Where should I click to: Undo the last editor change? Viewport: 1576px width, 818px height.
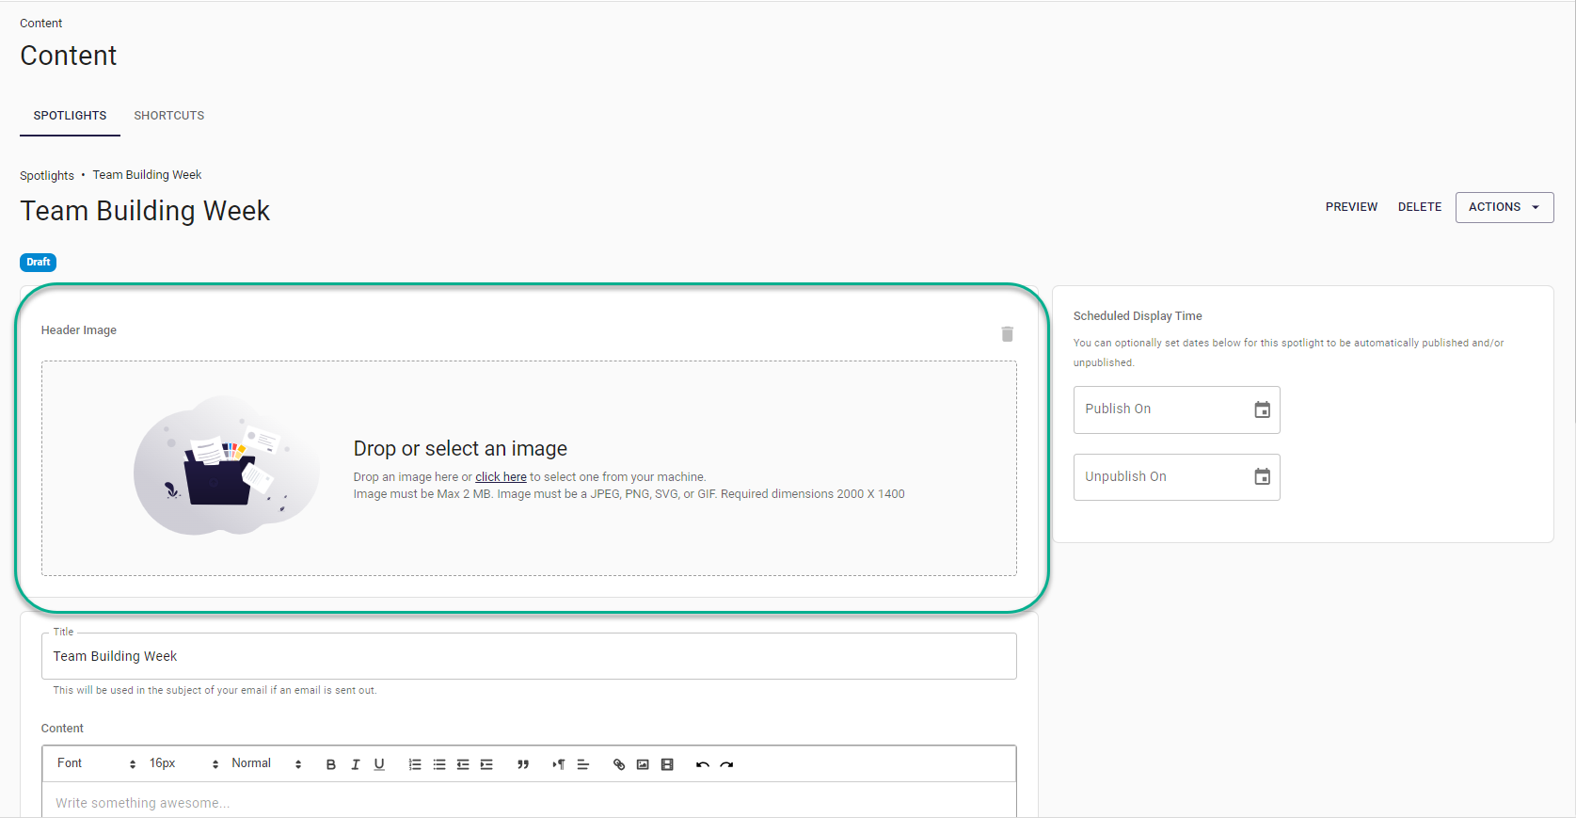click(702, 764)
